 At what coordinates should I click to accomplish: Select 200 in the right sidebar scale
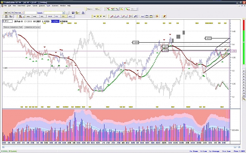[x=244, y=96]
